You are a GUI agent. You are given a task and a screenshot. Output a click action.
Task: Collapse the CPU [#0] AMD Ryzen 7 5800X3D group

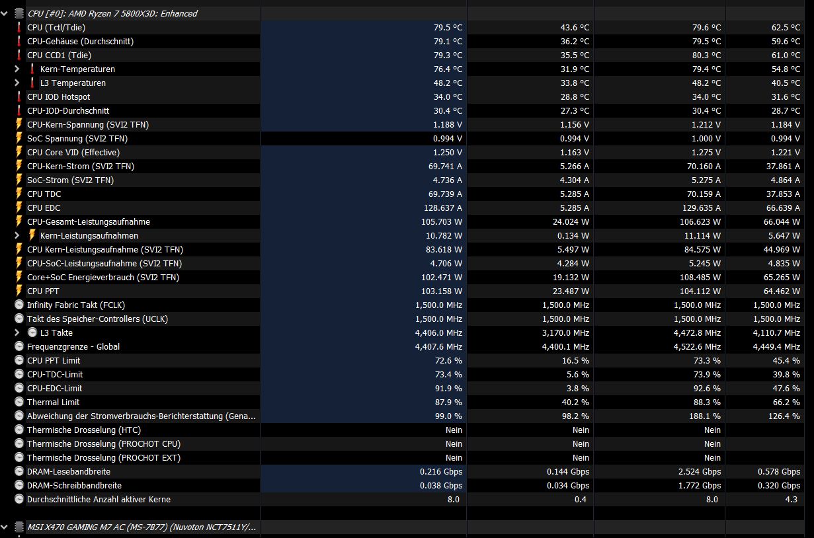click(5, 13)
